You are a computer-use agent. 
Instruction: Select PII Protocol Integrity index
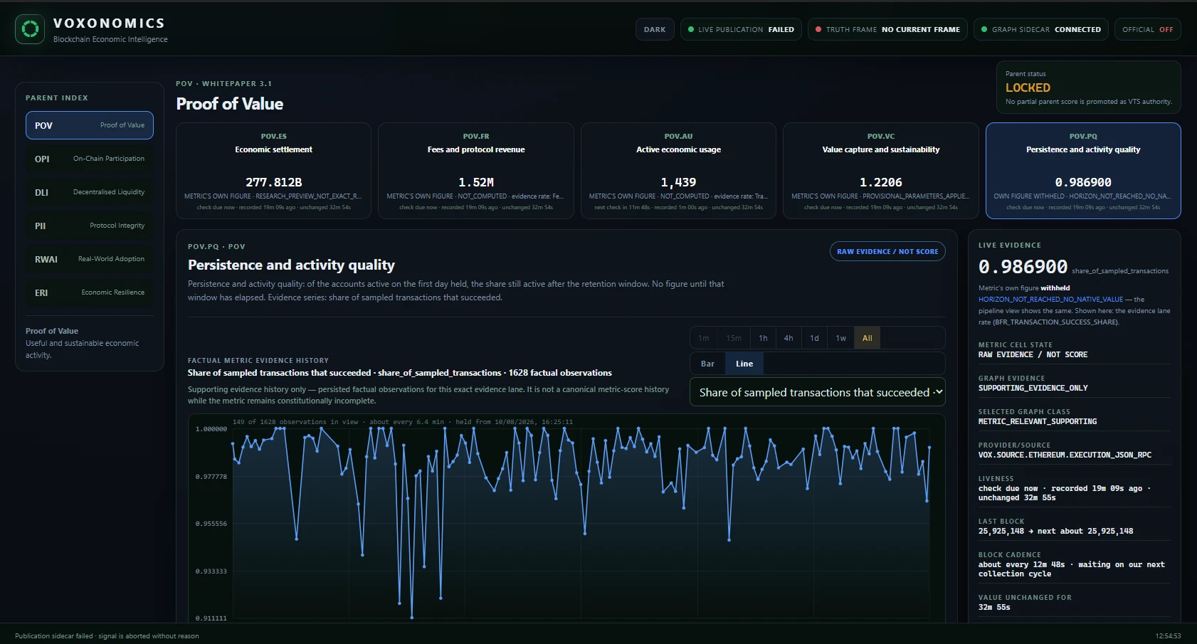(x=90, y=226)
